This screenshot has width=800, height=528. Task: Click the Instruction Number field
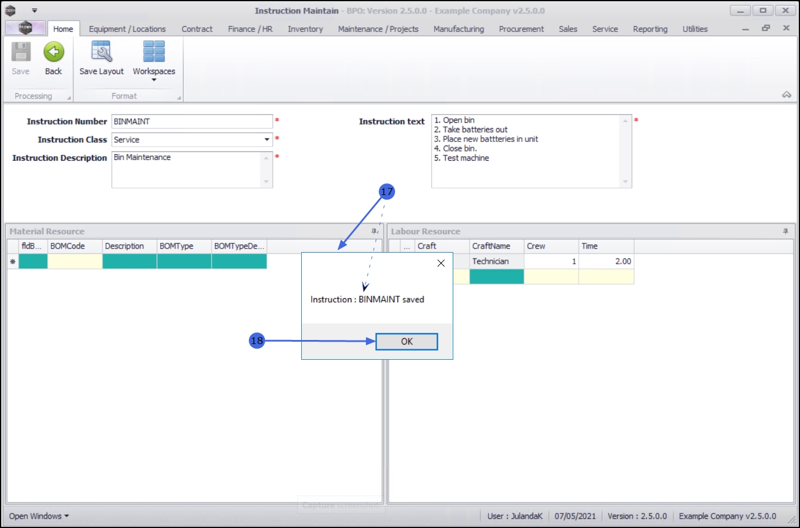[192, 122]
